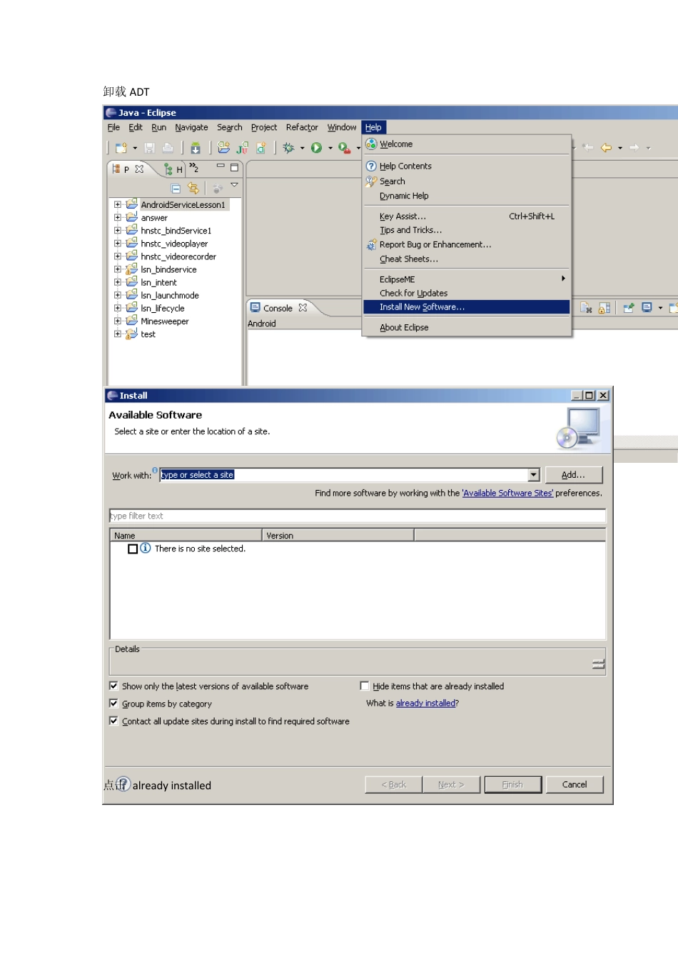Click the details pane toggle icon in the Install dialog
The width and height of the screenshot is (678, 960).
tap(598, 664)
